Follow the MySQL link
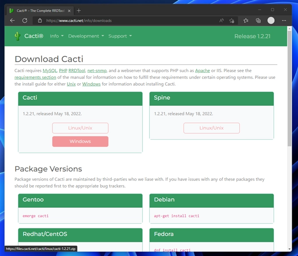Image resolution: width=298 pixels, height=256 pixels. (x=50, y=70)
